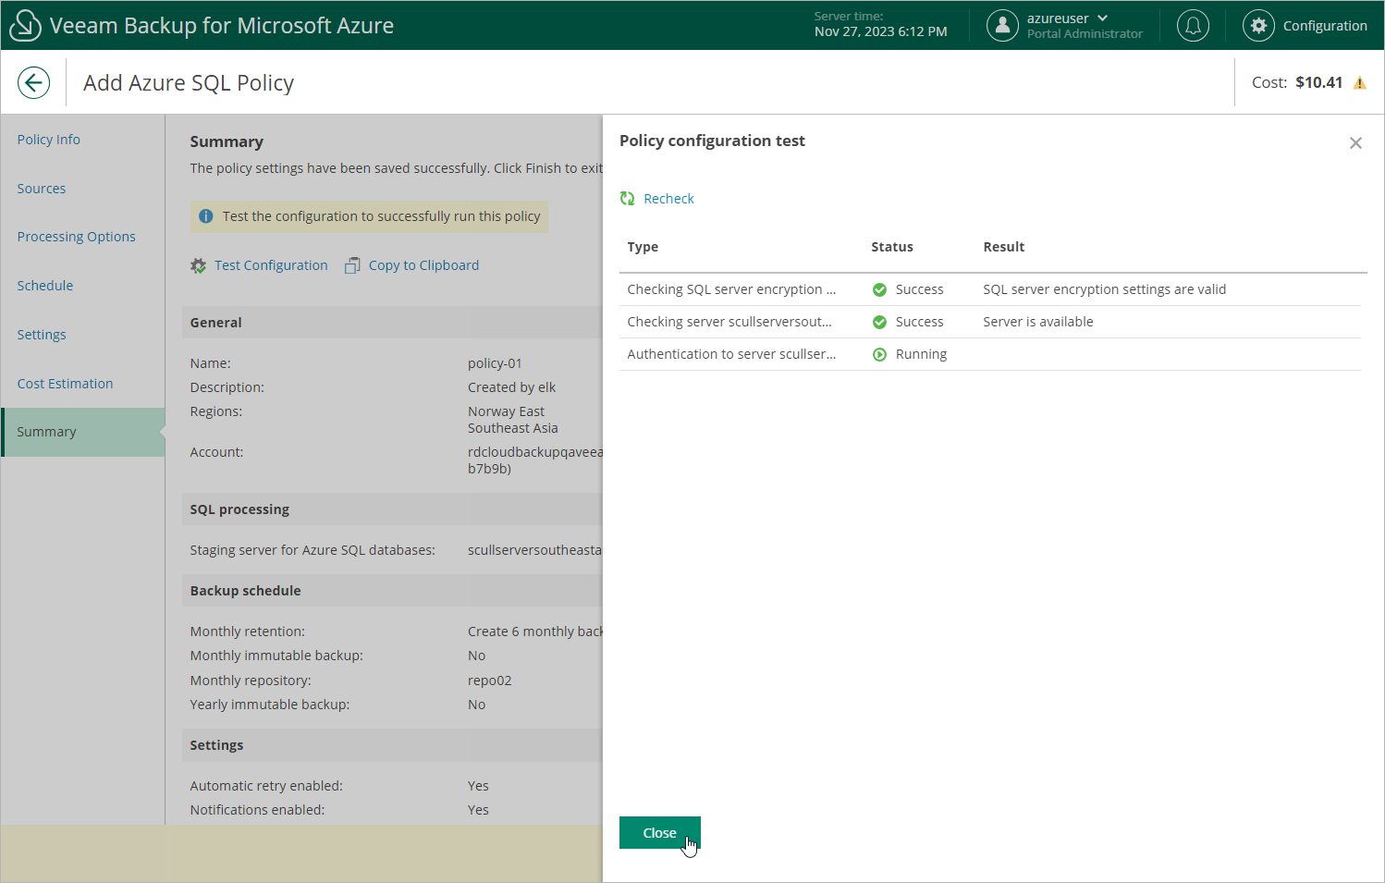Image resolution: width=1385 pixels, height=883 pixels.
Task: Click the info icon in the banner
Action: pos(206,216)
